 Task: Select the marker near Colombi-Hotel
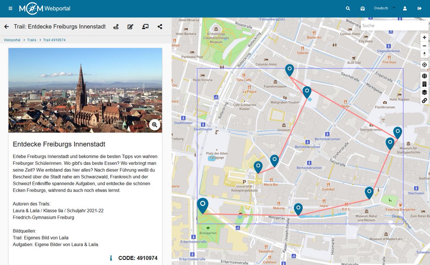290,70
